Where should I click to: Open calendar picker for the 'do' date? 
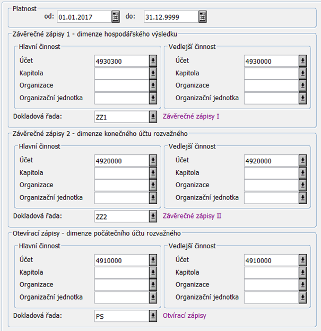(x=202, y=17)
